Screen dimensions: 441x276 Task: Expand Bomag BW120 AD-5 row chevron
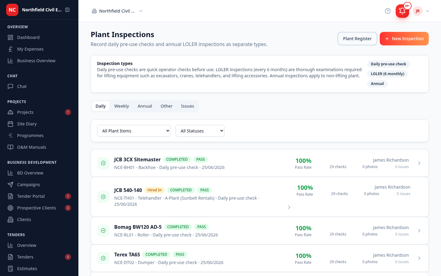coord(419,231)
